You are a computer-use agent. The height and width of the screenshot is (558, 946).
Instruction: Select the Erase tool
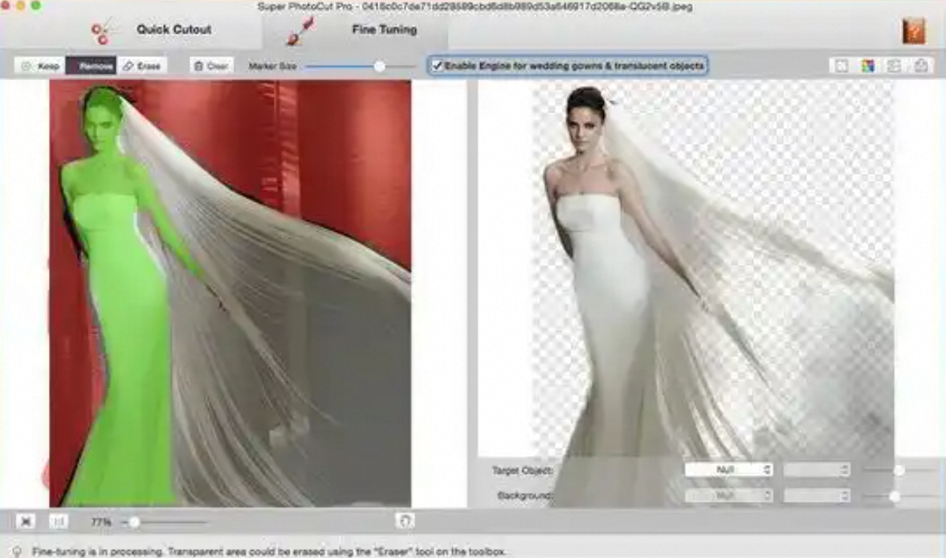click(x=142, y=66)
